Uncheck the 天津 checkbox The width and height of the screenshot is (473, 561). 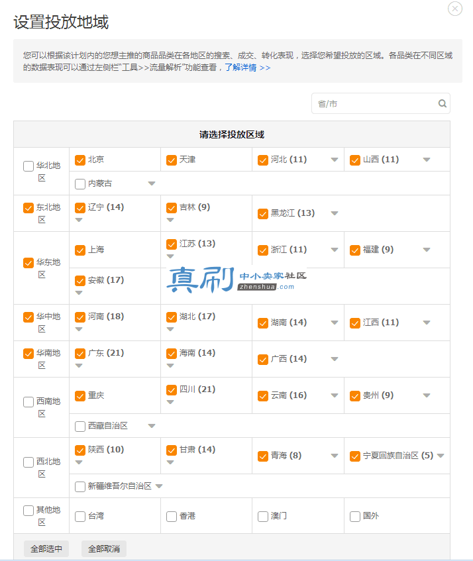172,160
